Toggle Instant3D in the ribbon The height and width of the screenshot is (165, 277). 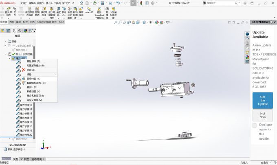click(89, 10)
